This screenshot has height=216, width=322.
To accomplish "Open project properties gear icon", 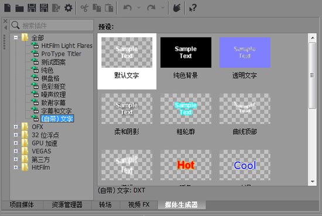I will coord(68,8).
